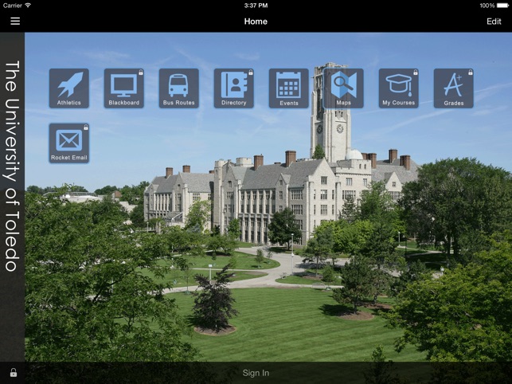Open the Events calendar icon
The width and height of the screenshot is (512, 384).
289,88
